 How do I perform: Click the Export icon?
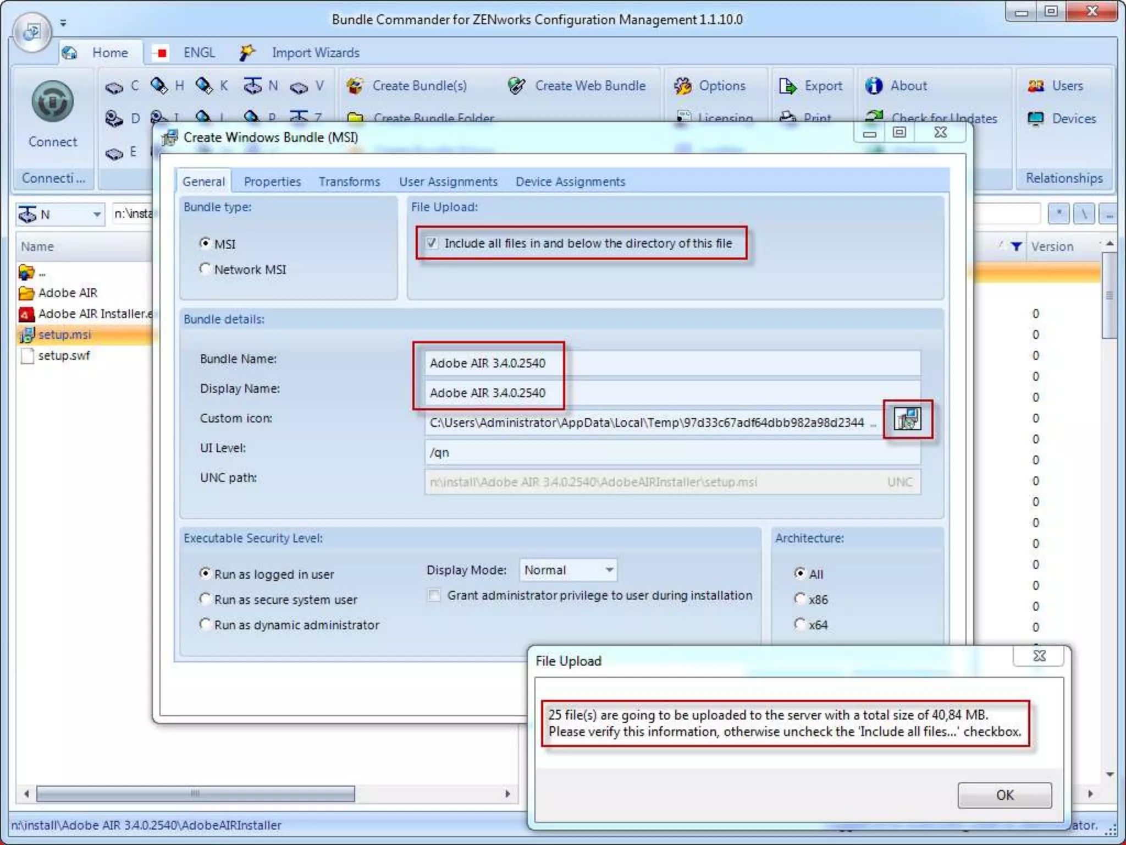click(x=788, y=86)
